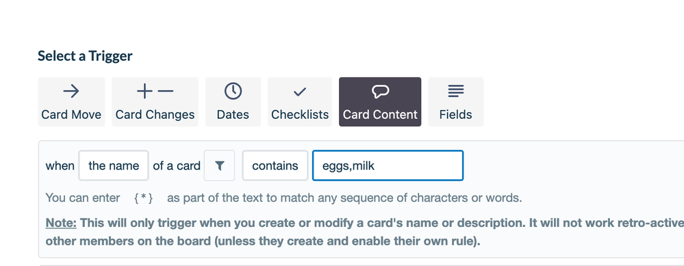Click the 'of a card' text in rule
This screenshot has width=684, height=266.
point(177,165)
